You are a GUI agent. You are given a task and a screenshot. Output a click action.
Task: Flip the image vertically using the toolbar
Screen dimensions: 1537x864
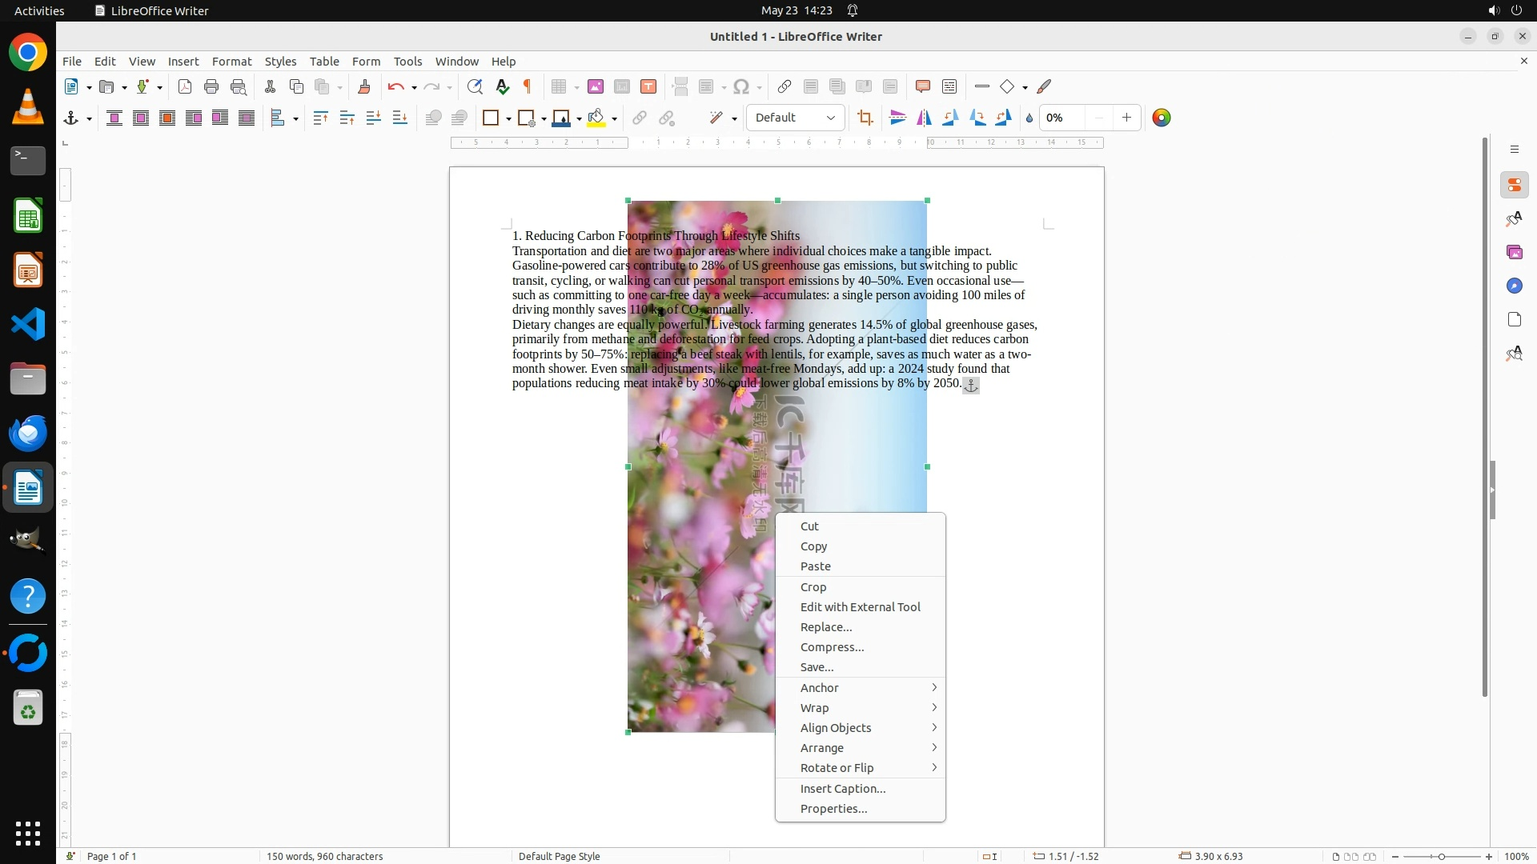pos(897,118)
